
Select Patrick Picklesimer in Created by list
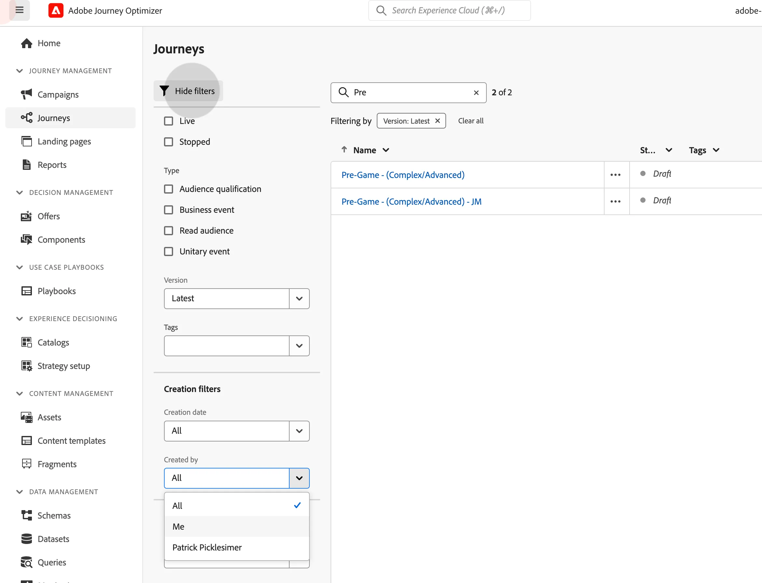(237, 548)
